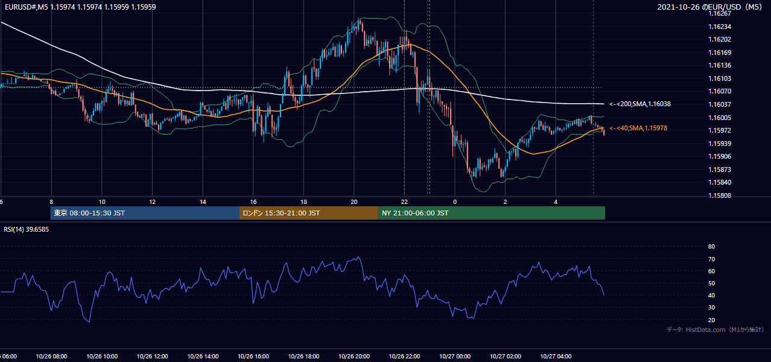Click the hour 18 tick label
Image resolution: width=771 pixels, height=362 pixels.
[303, 202]
